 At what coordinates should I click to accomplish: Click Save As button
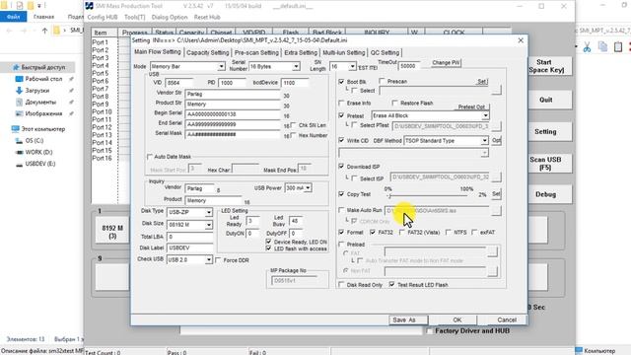pyautogui.click(x=407, y=319)
